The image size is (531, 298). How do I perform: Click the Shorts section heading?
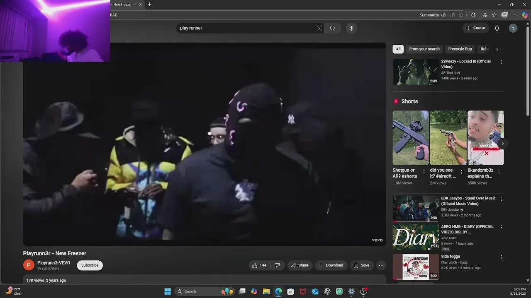(x=409, y=101)
